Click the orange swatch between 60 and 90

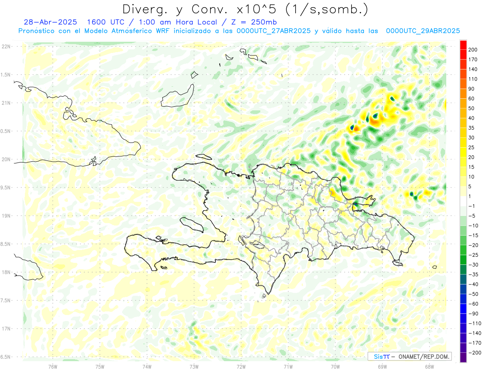(463, 94)
